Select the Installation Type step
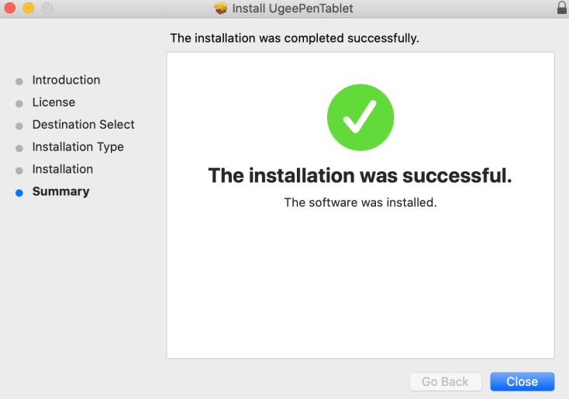 pos(78,147)
